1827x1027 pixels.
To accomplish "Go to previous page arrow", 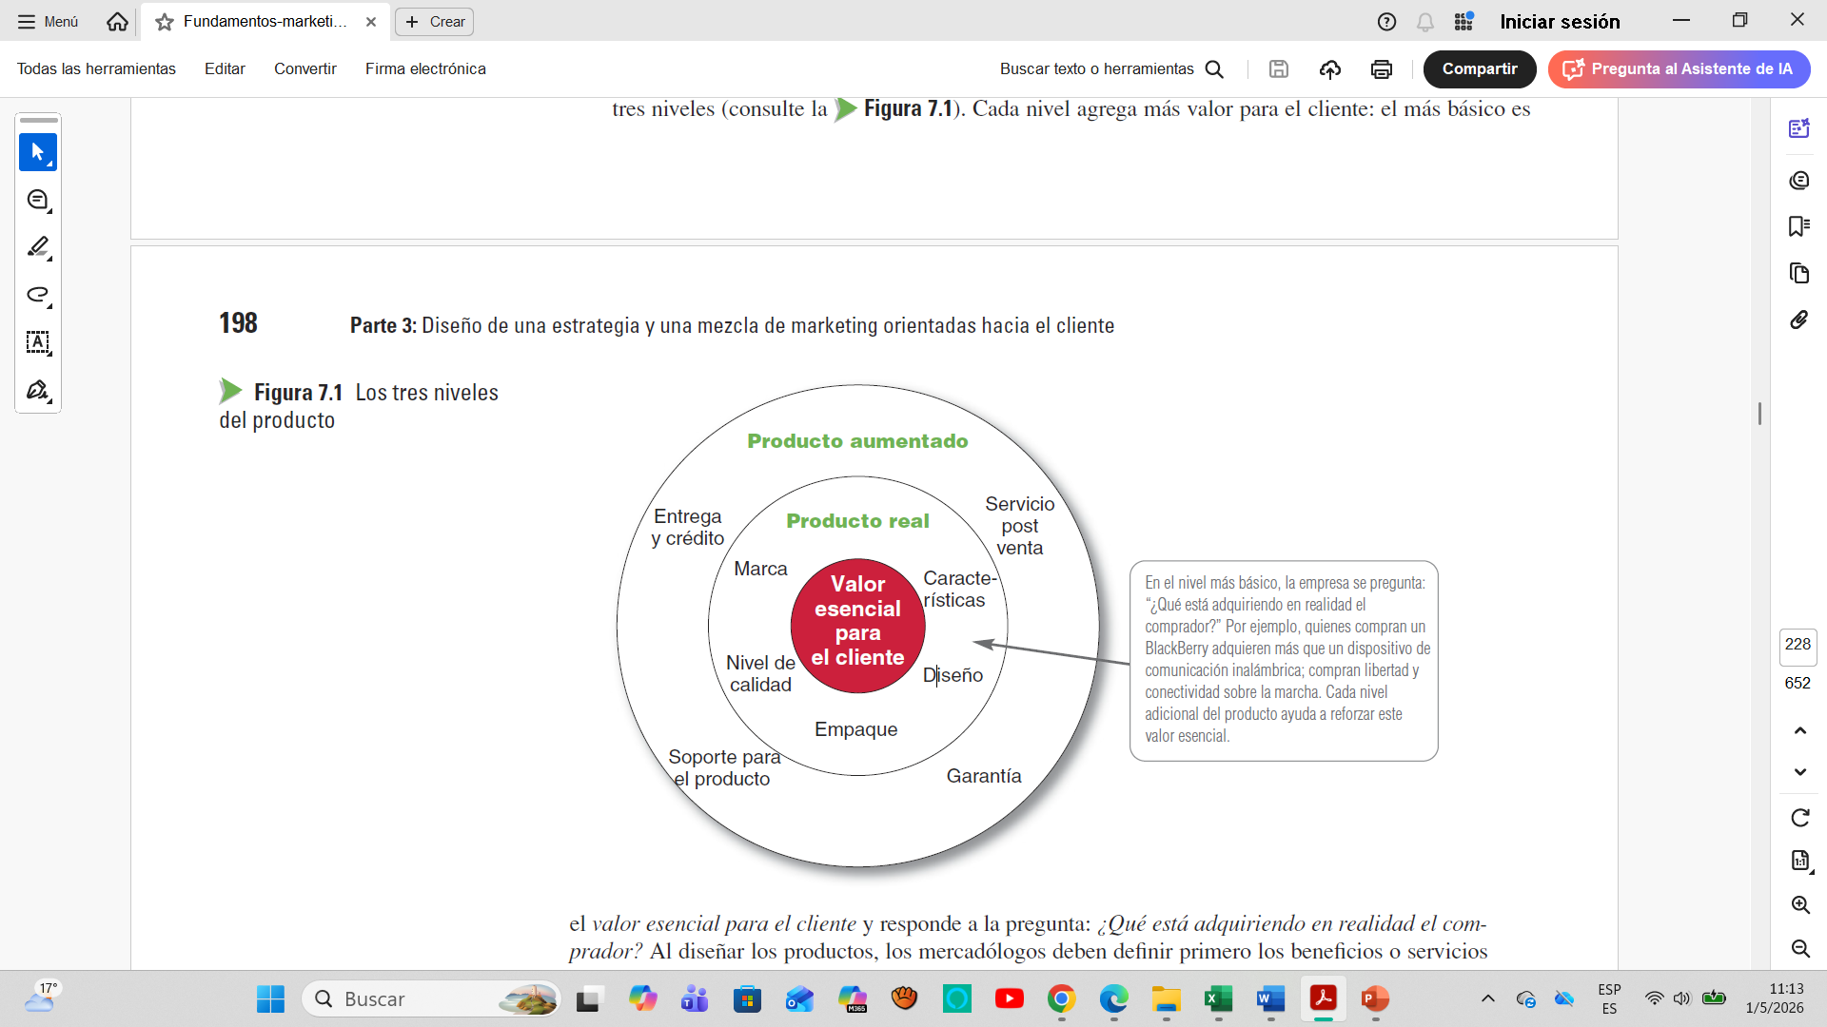I will (x=1800, y=730).
